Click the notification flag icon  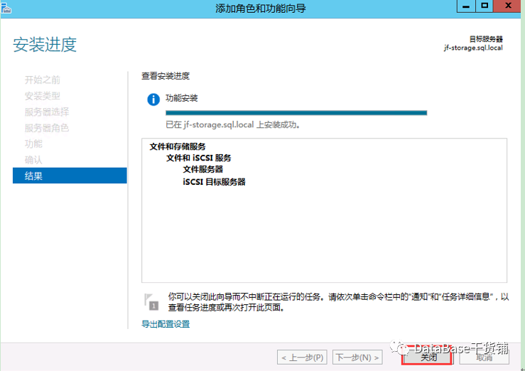[x=151, y=301]
